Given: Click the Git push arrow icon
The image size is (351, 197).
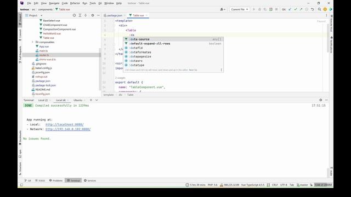Looking at the screenshot, I should [x=301, y=9].
